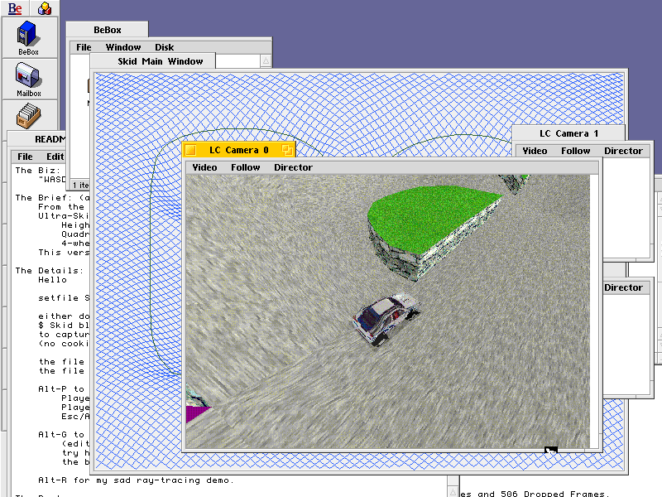The image size is (662, 497).
Task: Open Director menu in window beneath LC Camera 1
Action: (623, 287)
